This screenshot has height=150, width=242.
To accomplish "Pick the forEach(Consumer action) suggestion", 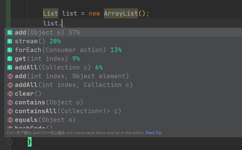I will click(x=123, y=50).
